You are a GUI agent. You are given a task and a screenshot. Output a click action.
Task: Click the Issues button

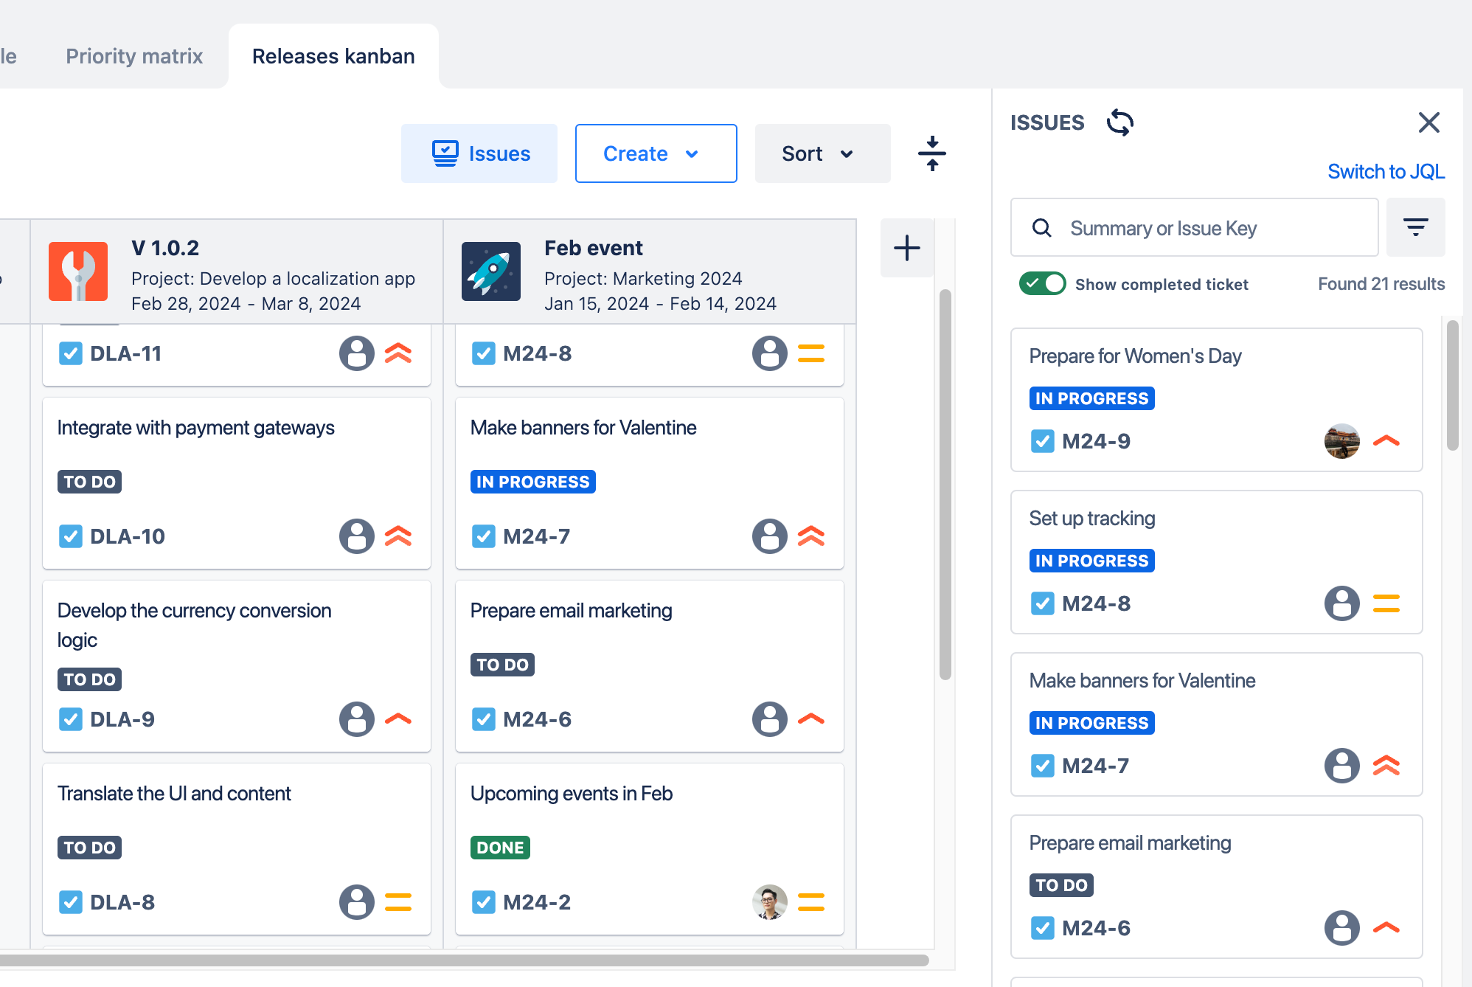coord(479,153)
